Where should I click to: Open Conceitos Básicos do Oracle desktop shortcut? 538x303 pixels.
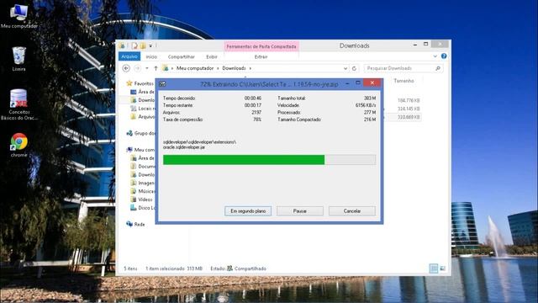click(x=18, y=104)
